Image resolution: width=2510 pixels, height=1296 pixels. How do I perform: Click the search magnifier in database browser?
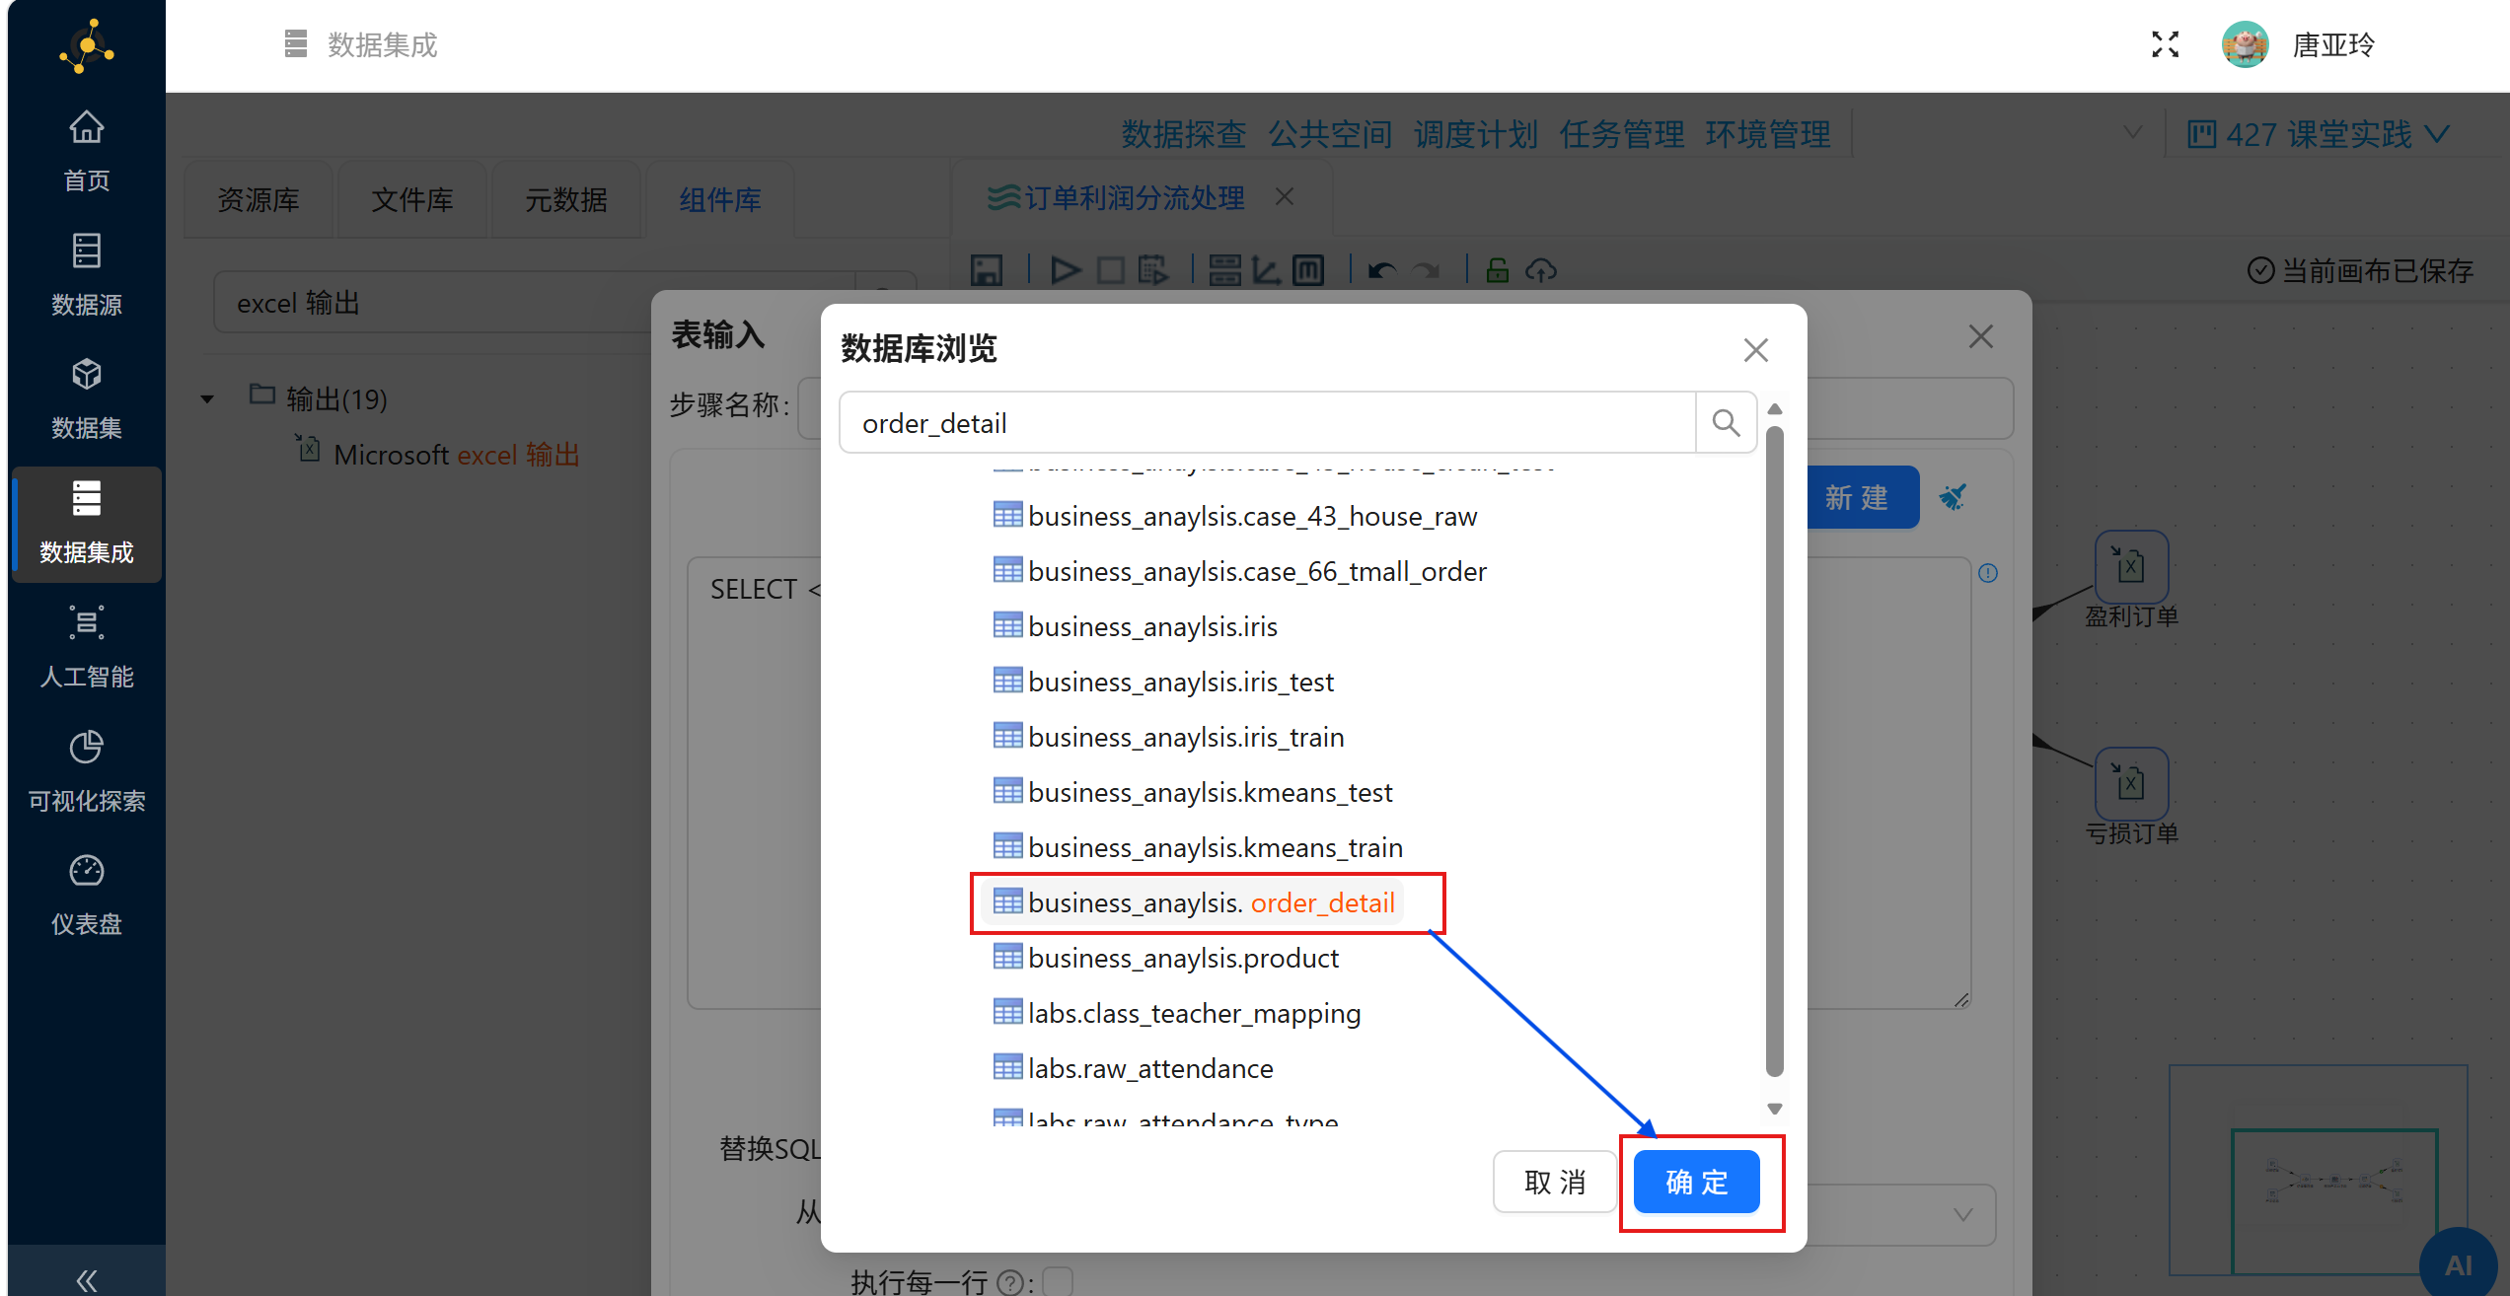coord(1726,423)
